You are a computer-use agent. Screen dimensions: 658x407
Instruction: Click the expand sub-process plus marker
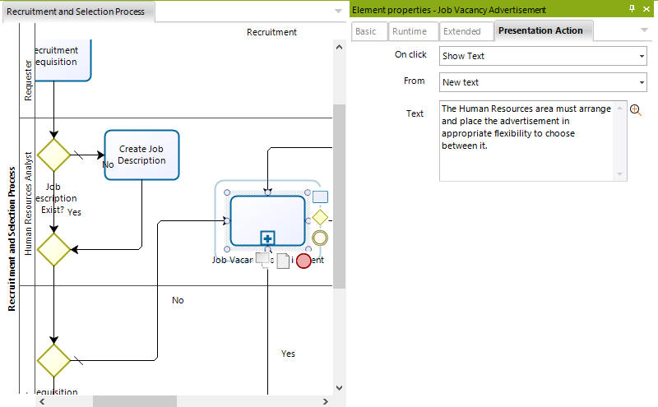click(267, 238)
